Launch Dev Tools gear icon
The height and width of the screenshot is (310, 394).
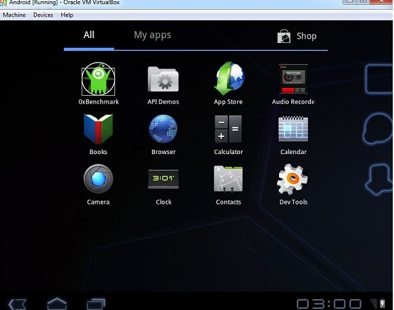[x=293, y=179]
